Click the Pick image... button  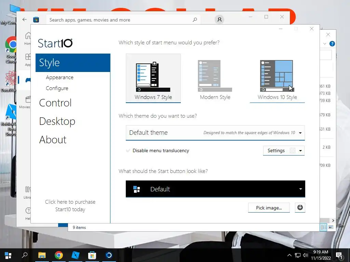click(269, 208)
